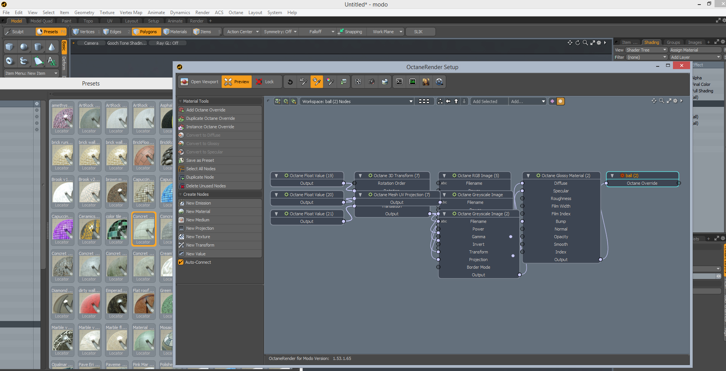Collapse the Octane Glossy Material (2) node
The height and width of the screenshot is (371, 726).
[528, 176]
